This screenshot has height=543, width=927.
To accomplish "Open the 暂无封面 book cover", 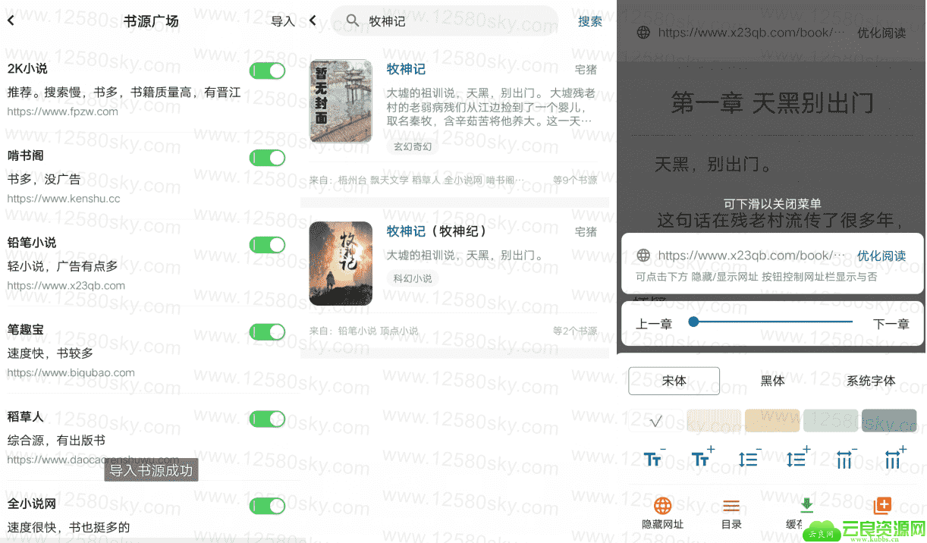I will click(341, 101).
